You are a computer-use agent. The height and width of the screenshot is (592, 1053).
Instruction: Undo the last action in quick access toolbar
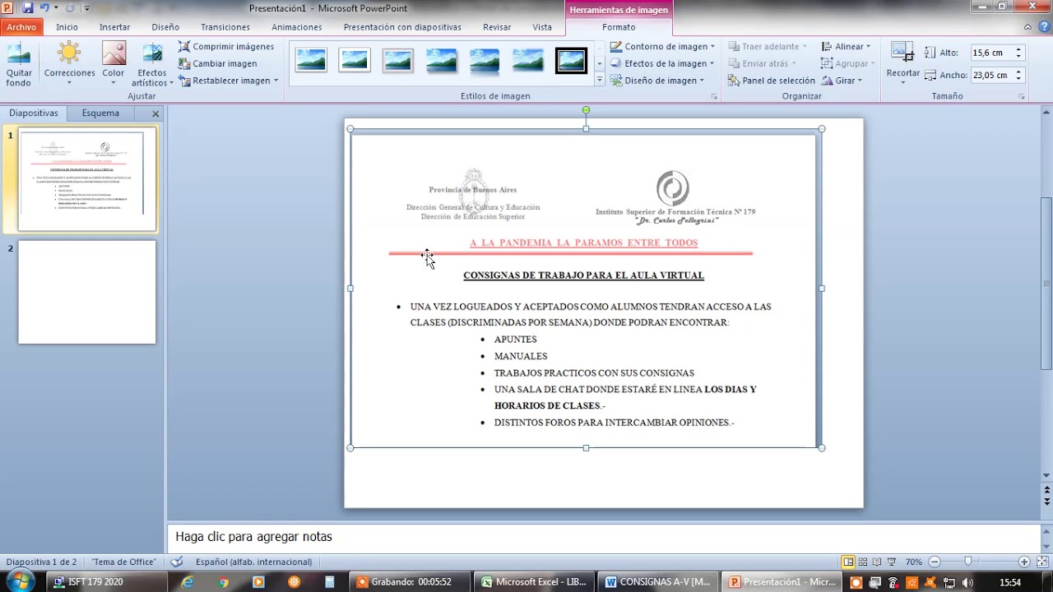pyautogui.click(x=44, y=8)
